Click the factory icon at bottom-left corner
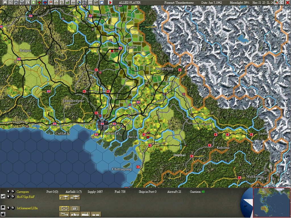The width and height of the screenshot is (291, 218). point(3,214)
